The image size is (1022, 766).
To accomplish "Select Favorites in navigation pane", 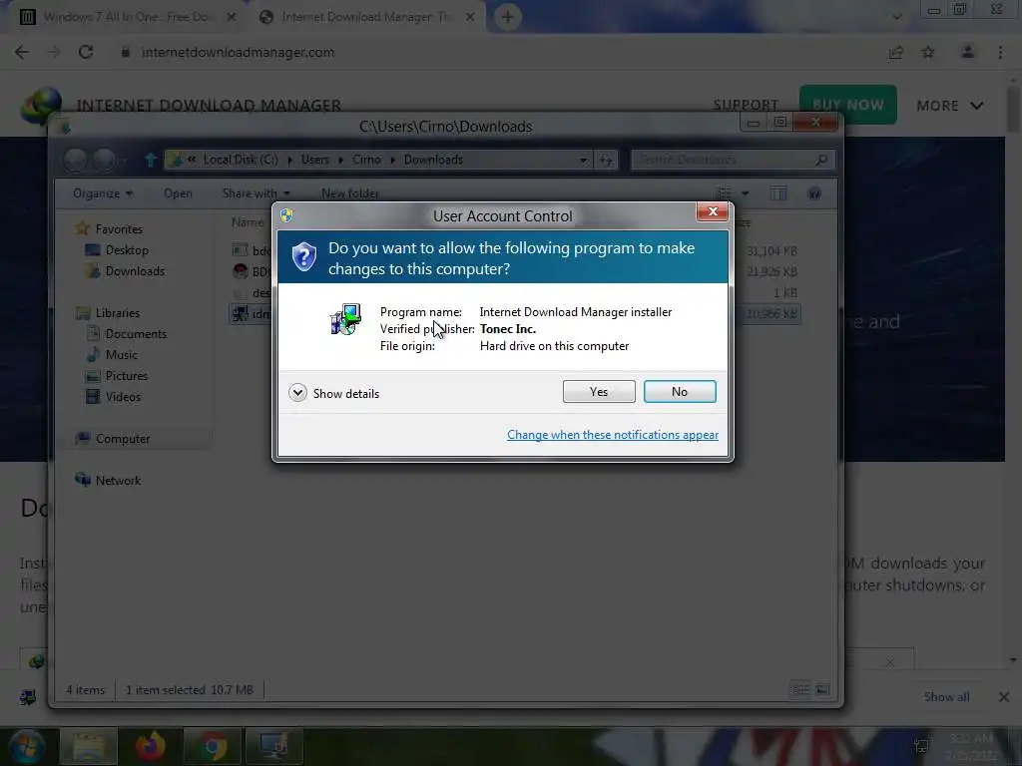I will pos(119,228).
